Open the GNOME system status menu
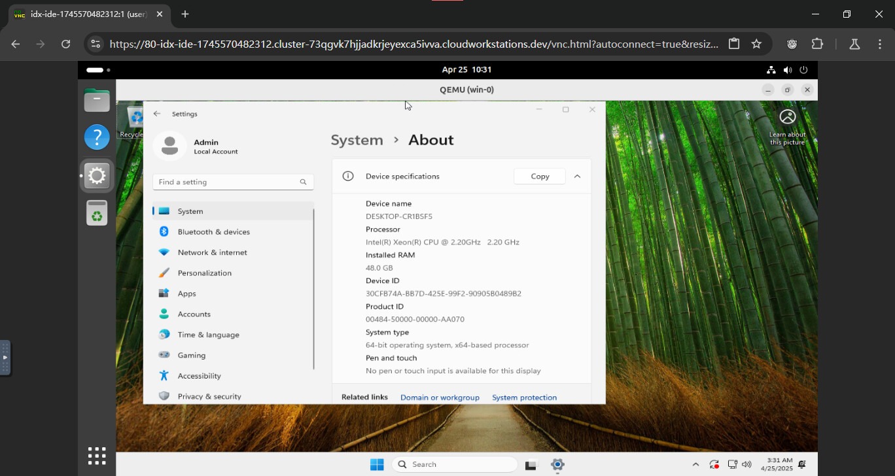Screen dimensions: 895x476 click(787, 70)
